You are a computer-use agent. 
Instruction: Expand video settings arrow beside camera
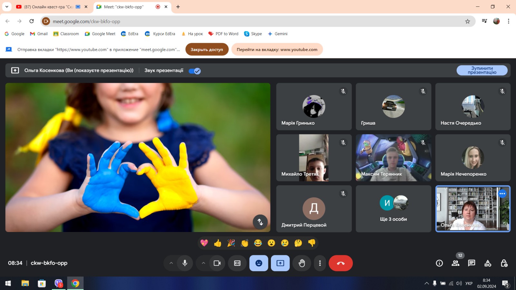203,263
